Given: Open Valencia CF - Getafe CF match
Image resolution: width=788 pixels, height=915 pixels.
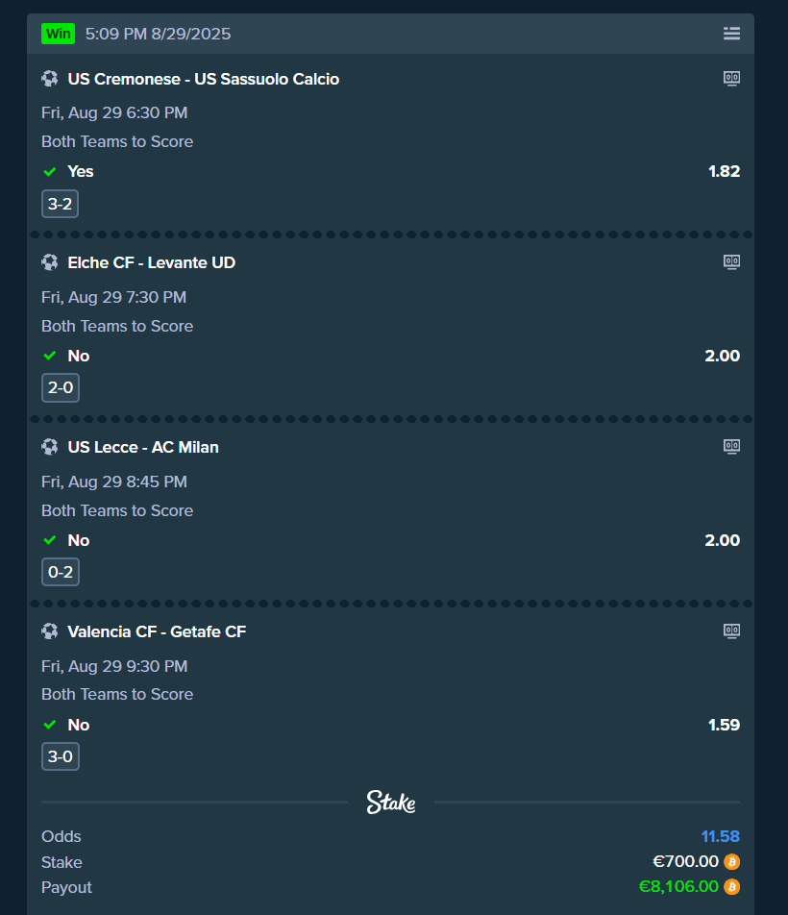Looking at the screenshot, I should click(157, 631).
